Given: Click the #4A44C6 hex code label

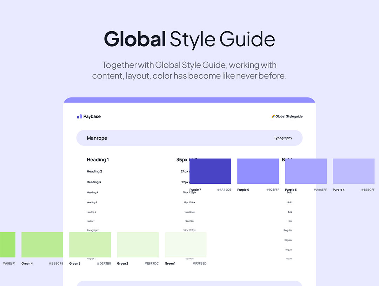Looking at the screenshot, I should coord(224,190).
